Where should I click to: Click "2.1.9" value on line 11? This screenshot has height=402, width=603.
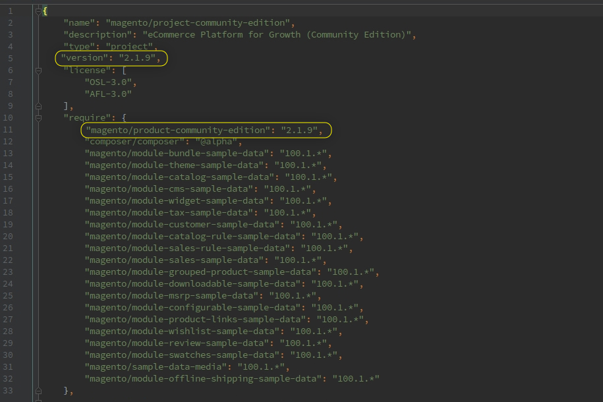point(299,130)
